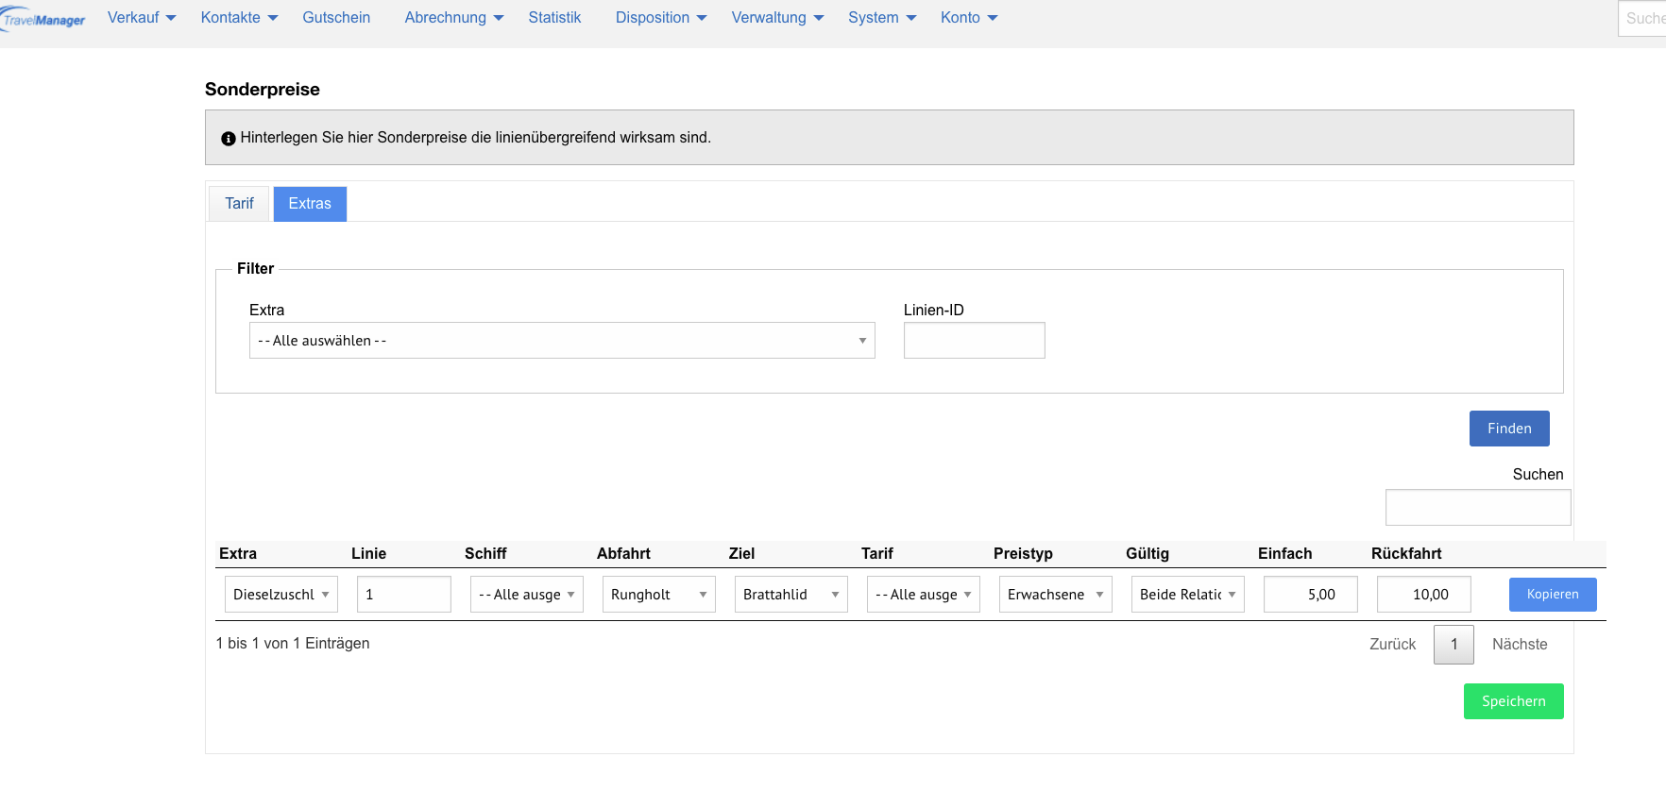The image size is (1666, 791).
Task: Sort by the Rückfahrt column header
Action: pyautogui.click(x=1406, y=554)
